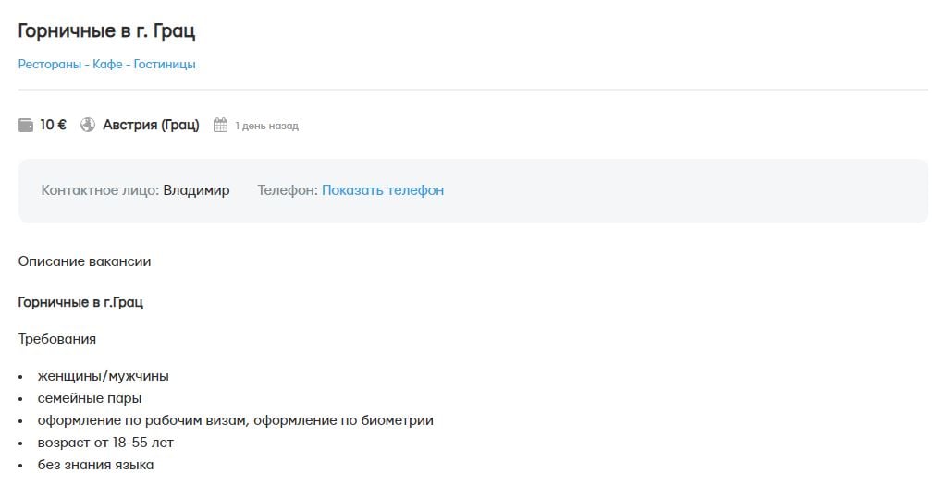Click the calendar date icon

pos(220,125)
